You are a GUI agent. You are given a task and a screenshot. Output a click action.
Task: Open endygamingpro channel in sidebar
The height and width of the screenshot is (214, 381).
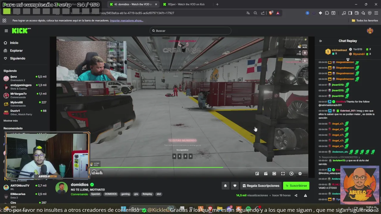click(x=25, y=87)
